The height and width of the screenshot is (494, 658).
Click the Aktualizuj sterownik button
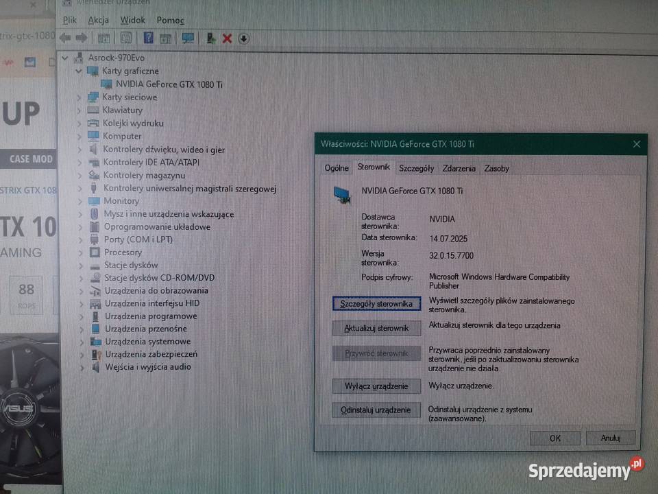click(x=376, y=329)
